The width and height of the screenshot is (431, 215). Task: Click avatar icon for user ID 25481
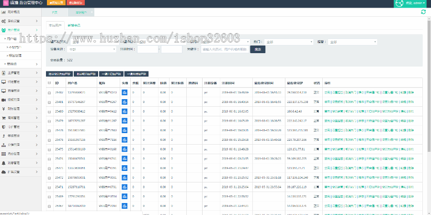[x=125, y=102]
